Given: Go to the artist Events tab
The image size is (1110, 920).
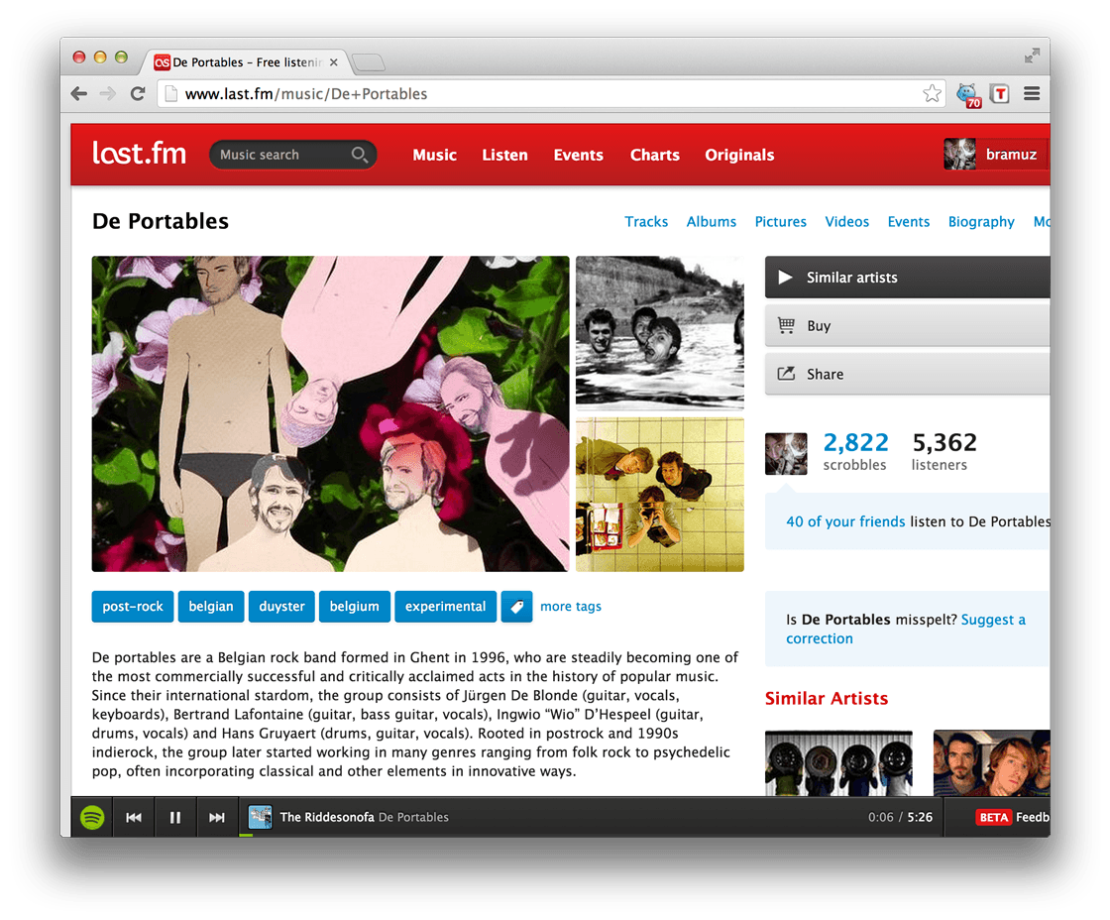Looking at the screenshot, I should pyautogui.click(x=909, y=222).
